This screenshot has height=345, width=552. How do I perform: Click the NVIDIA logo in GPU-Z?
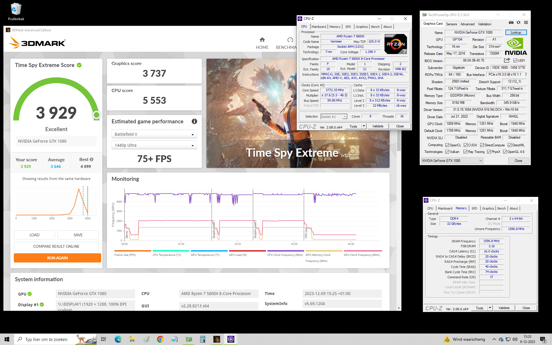click(516, 47)
